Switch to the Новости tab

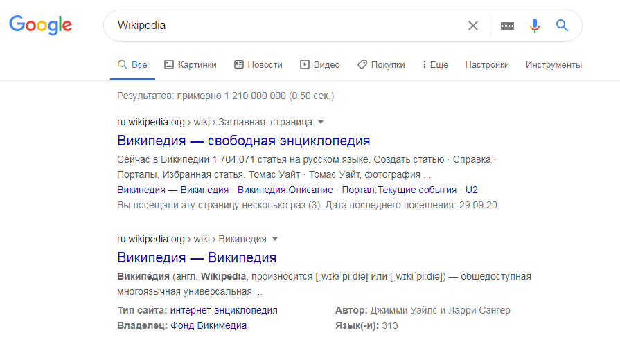click(258, 65)
